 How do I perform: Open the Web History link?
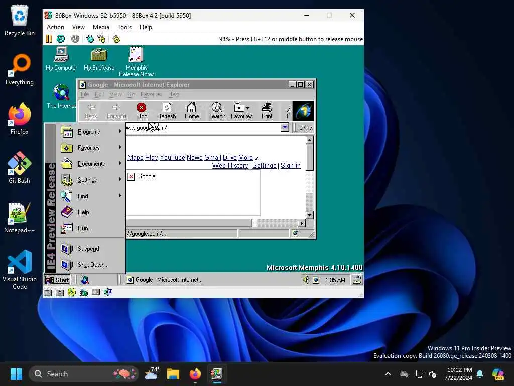coord(230,166)
